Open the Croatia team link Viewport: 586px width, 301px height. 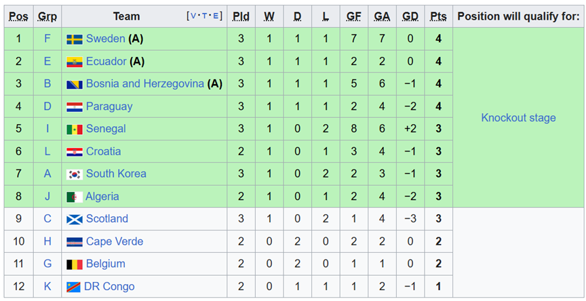(104, 151)
